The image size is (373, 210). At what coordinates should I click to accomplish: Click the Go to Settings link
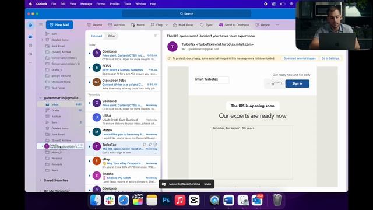[330, 58]
